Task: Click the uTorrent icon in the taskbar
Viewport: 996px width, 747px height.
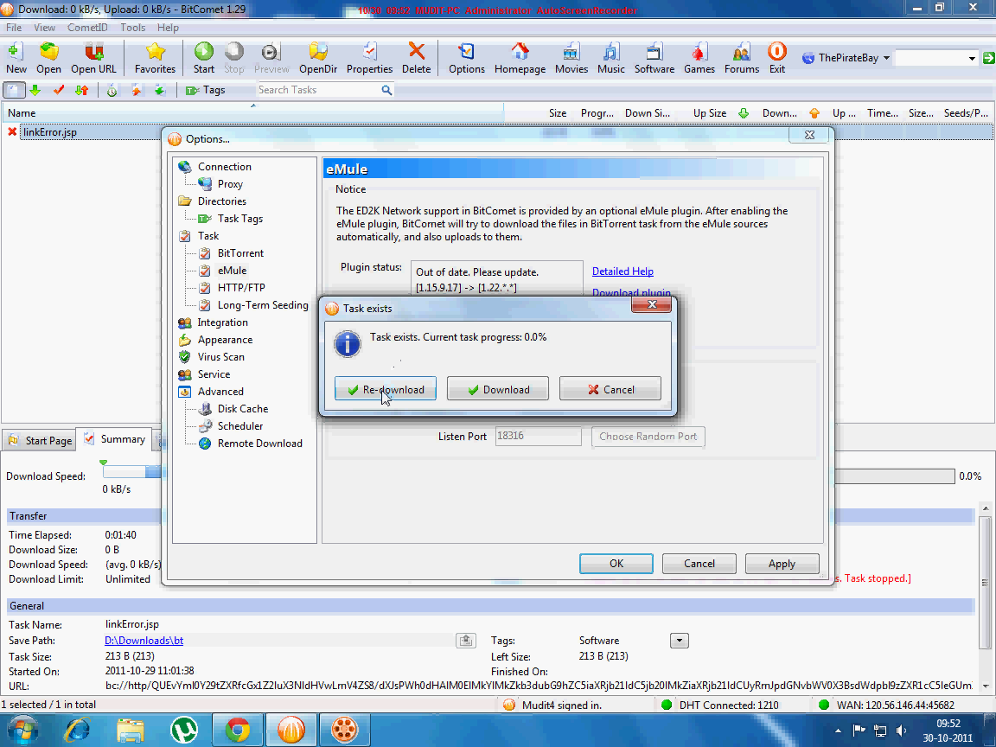Action: [184, 729]
